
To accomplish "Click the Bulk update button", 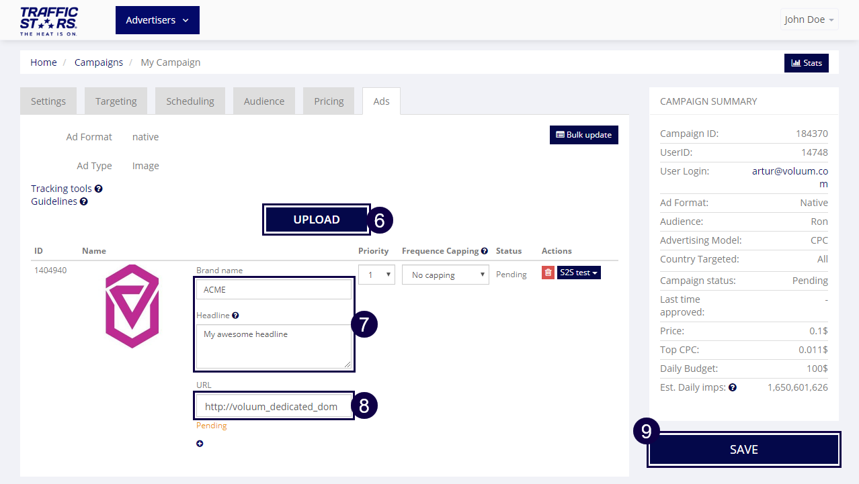I will (x=583, y=135).
